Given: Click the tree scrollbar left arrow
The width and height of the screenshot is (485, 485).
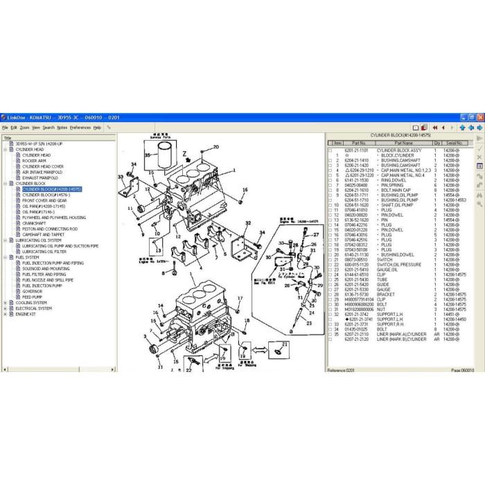Looking at the screenshot, I should coord(5,369).
